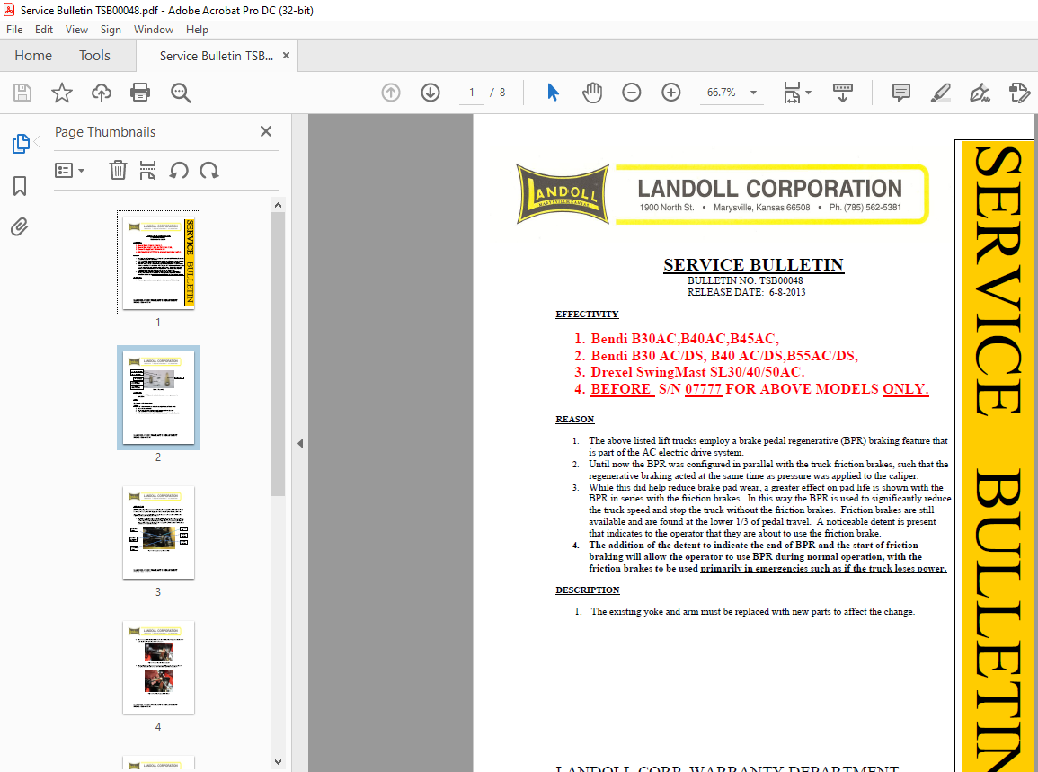This screenshot has width=1038, height=772.
Task: Rotate page clockwise
Action: (x=209, y=170)
